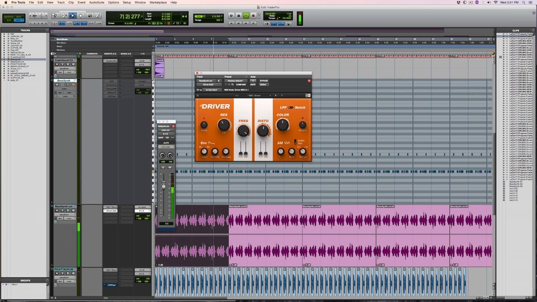Toggle BYPASS in the Driver plug-in header
The width and height of the screenshot is (537, 302).
tap(264, 81)
